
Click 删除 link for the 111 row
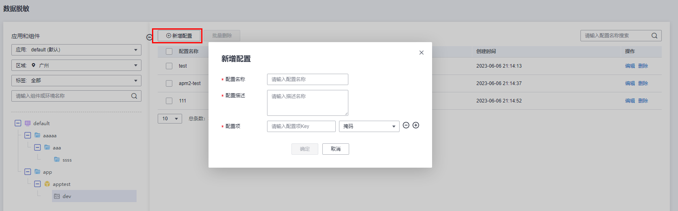coord(643,101)
